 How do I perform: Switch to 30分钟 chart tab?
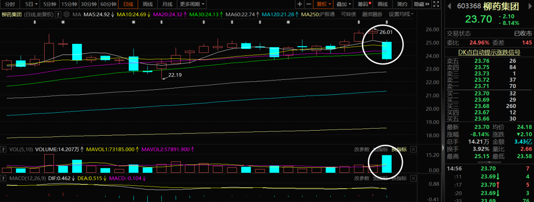pyautogui.click(x=89, y=4)
